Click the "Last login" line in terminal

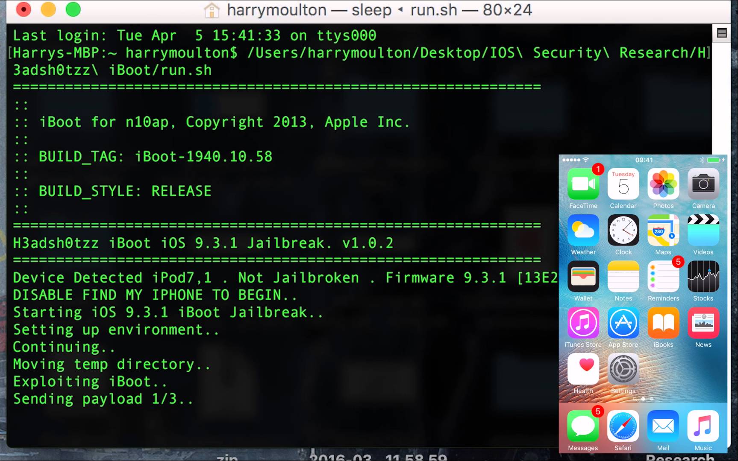coord(194,35)
